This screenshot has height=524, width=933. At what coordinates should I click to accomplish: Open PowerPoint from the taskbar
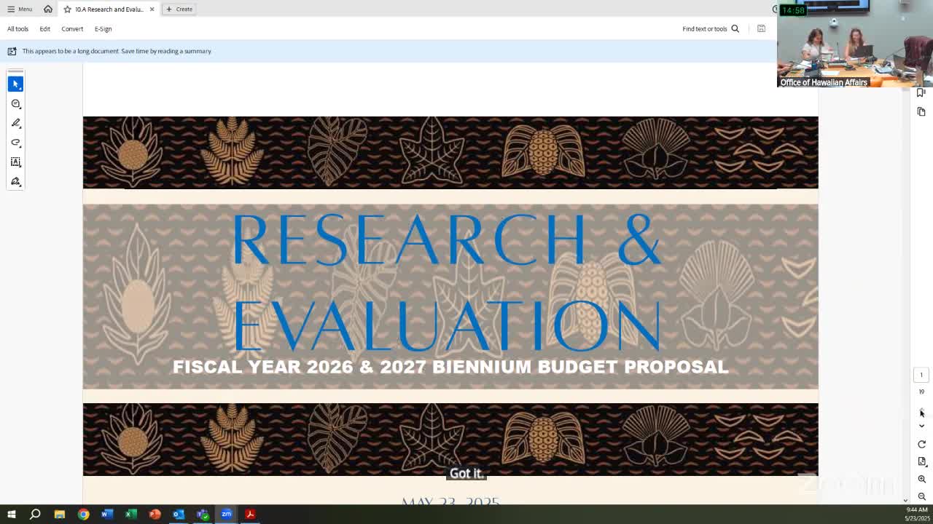click(x=155, y=515)
